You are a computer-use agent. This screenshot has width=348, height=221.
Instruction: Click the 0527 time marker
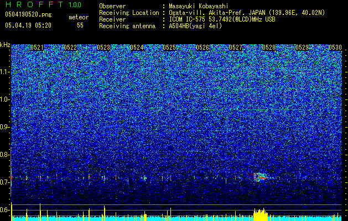pos(236,48)
